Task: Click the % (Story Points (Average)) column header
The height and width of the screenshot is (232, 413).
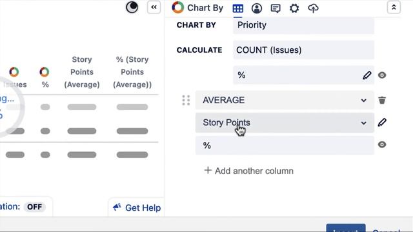Action: (x=132, y=72)
